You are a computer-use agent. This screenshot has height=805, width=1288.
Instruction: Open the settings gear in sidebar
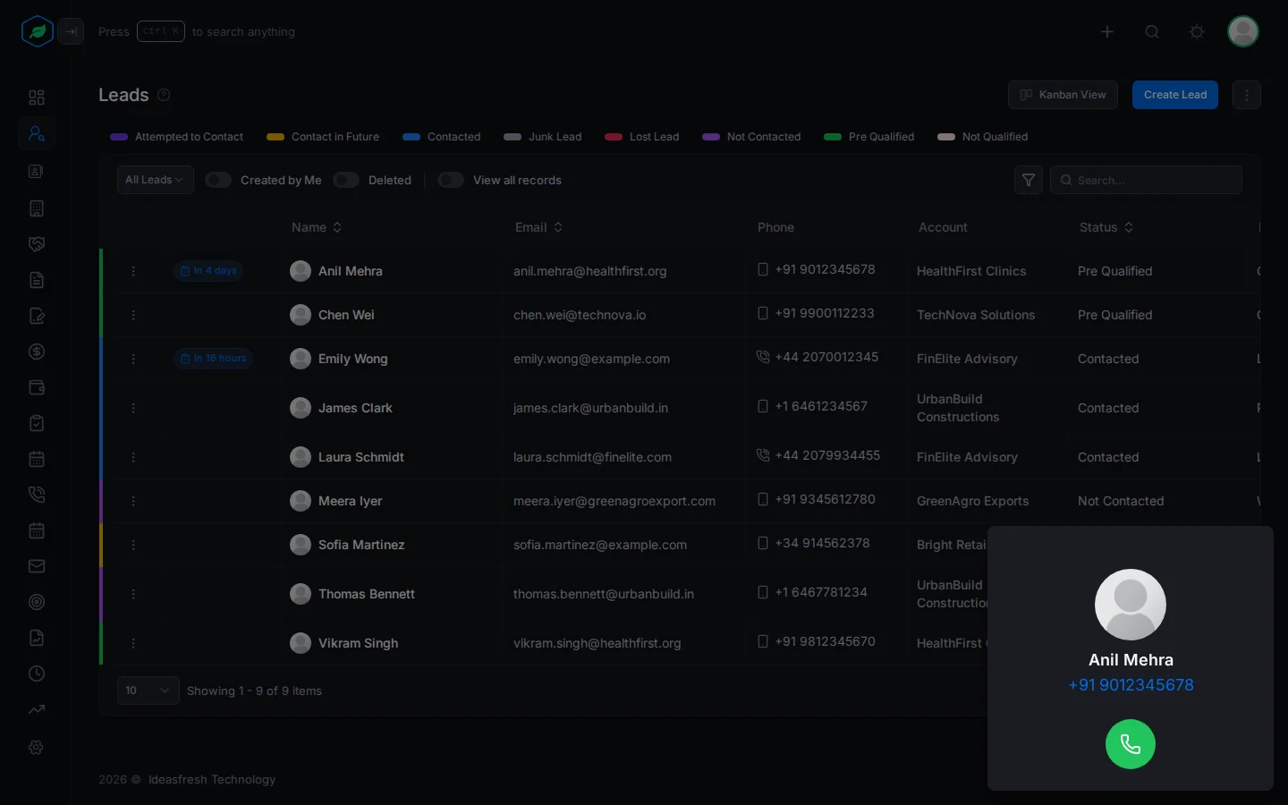pos(37,747)
